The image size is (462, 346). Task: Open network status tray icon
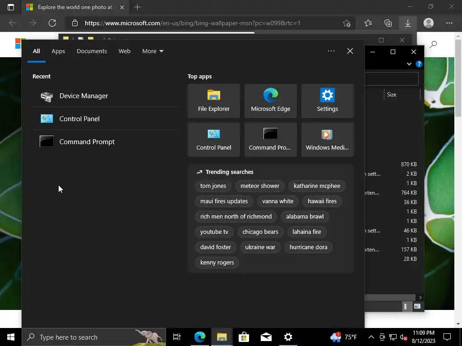pyautogui.click(x=393, y=337)
